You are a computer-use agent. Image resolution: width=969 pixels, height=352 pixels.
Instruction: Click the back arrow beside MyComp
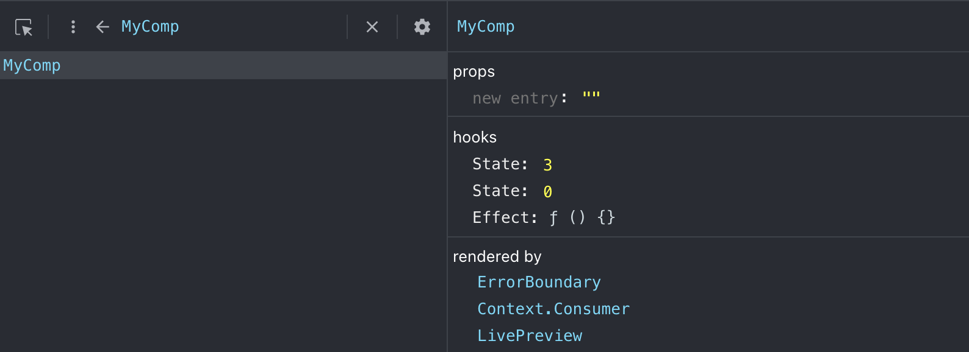[x=103, y=27]
